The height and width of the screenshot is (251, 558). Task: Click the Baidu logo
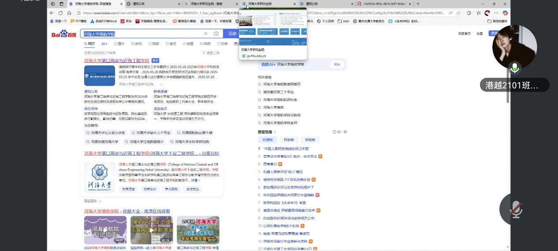(x=64, y=34)
